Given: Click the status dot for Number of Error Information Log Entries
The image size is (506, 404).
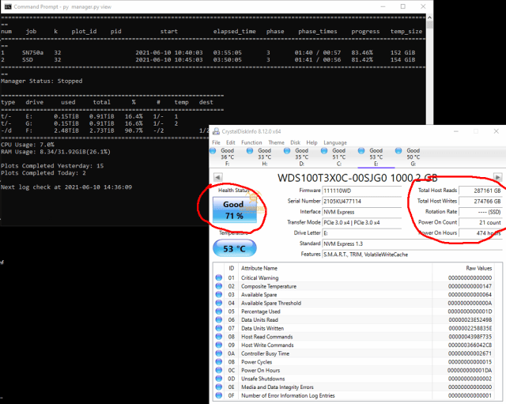Looking at the screenshot, I should click(x=219, y=395).
